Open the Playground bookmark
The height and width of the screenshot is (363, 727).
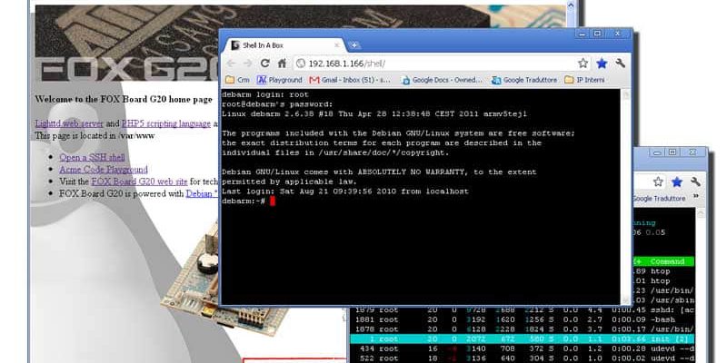tap(280, 80)
